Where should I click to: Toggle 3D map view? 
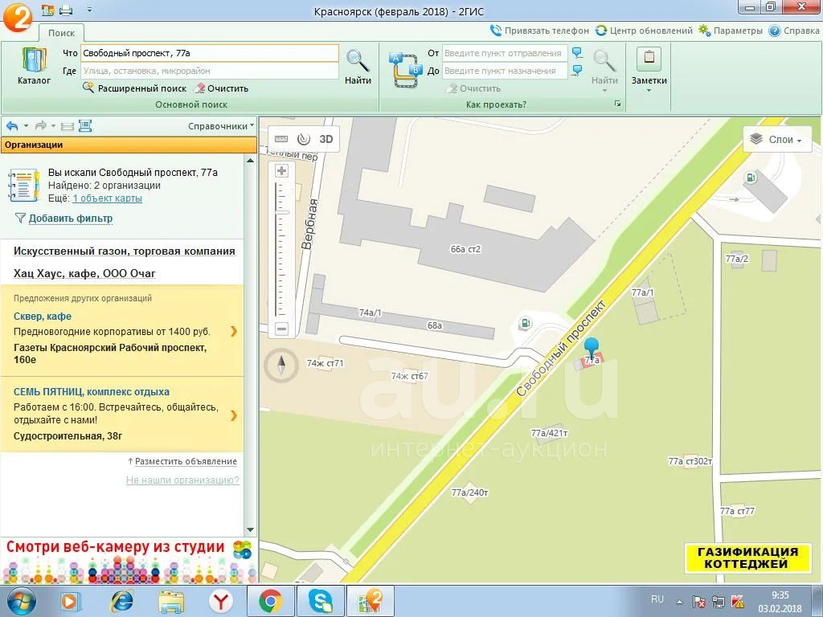pyautogui.click(x=326, y=139)
